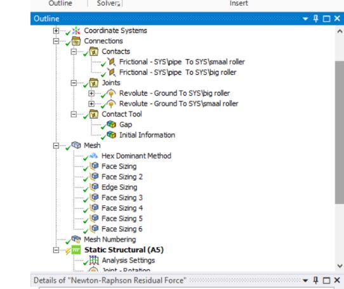Click the Mesh Numbering icon
The image size is (344, 289).
(76, 240)
